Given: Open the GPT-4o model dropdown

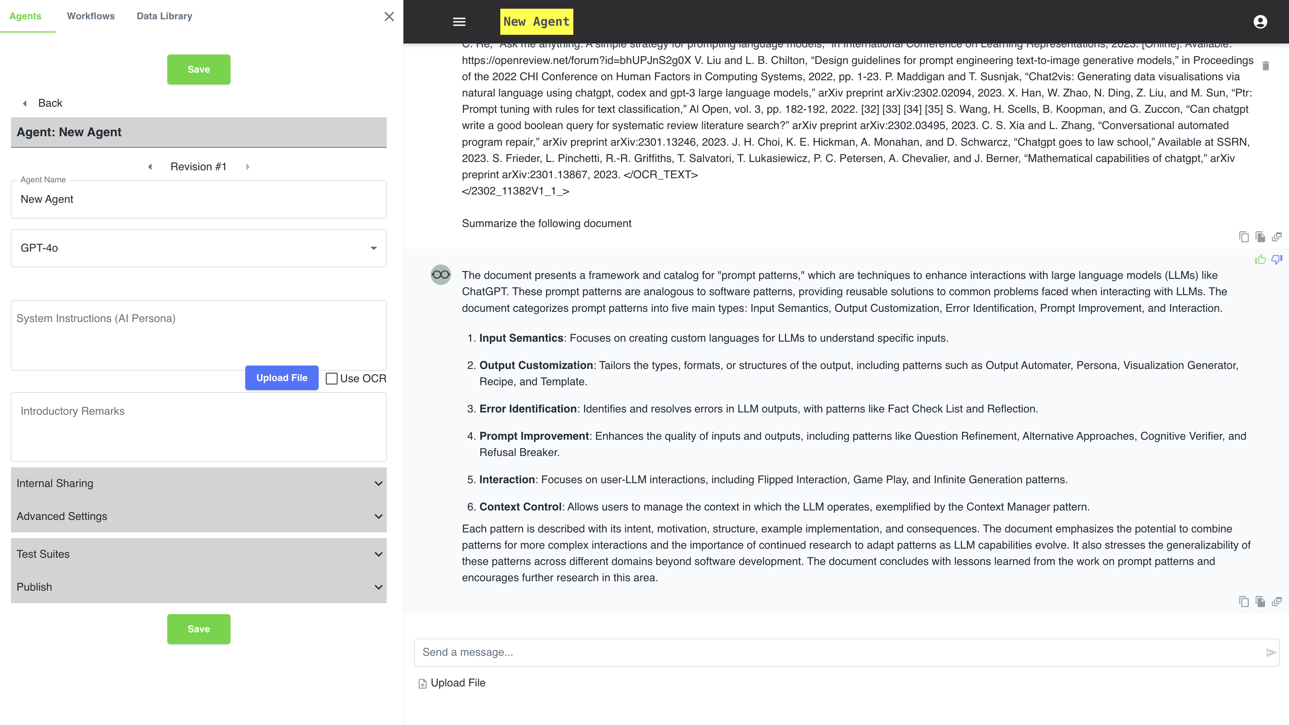Looking at the screenshot, I should point(199,248).
